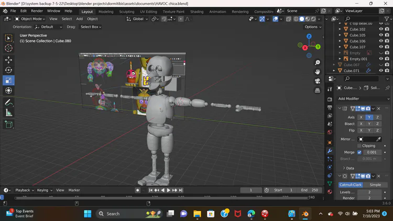Open the Orientation Default dropdown
393x221 pixels.
[48, 27]
